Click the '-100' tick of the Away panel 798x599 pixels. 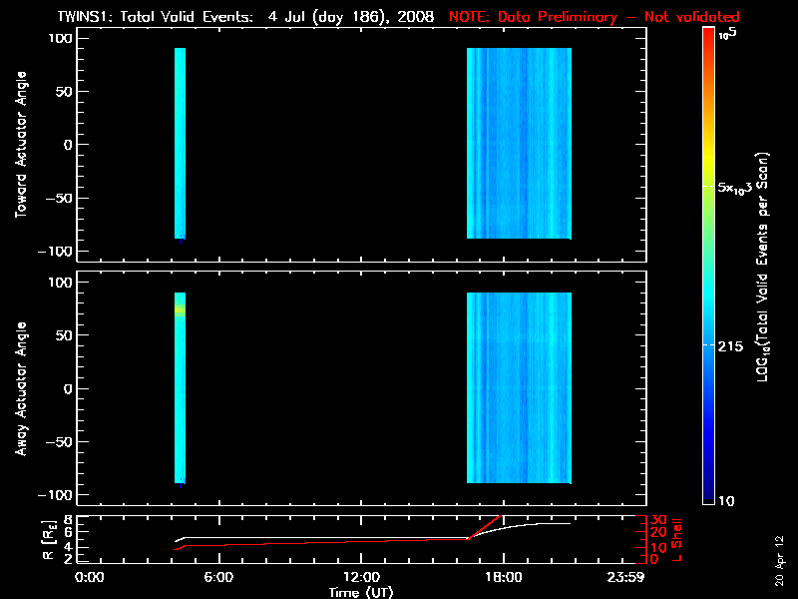[56, 495]
